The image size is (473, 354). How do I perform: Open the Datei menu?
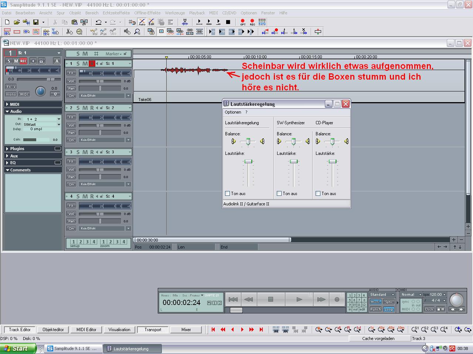(x=7, y=13)
